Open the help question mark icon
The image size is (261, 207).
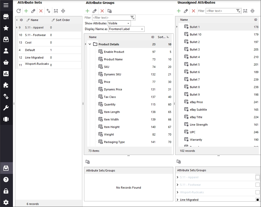coord(6,180)
